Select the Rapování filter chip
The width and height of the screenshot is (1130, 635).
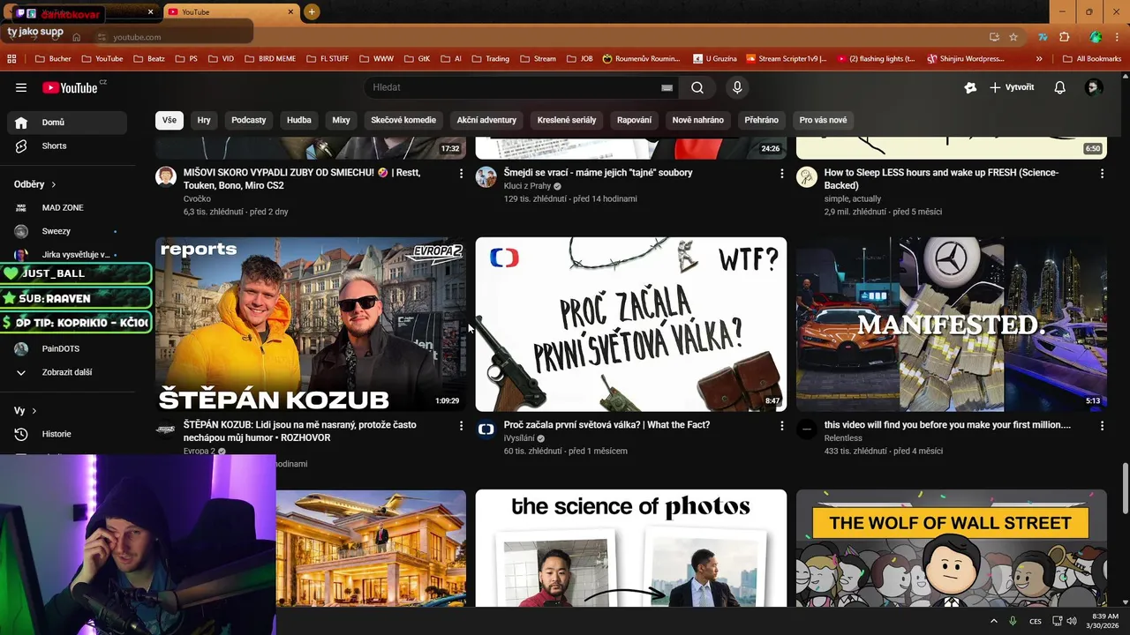[x=635, y=120]
